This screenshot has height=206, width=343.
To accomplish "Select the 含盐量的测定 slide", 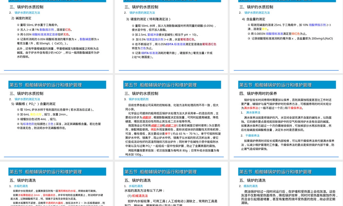I will pos(286,36).
